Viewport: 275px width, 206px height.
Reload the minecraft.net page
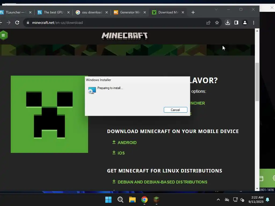pos(17,23)
